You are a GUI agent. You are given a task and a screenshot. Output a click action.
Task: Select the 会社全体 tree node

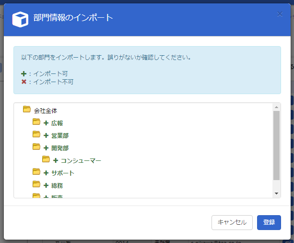(46, 110)
